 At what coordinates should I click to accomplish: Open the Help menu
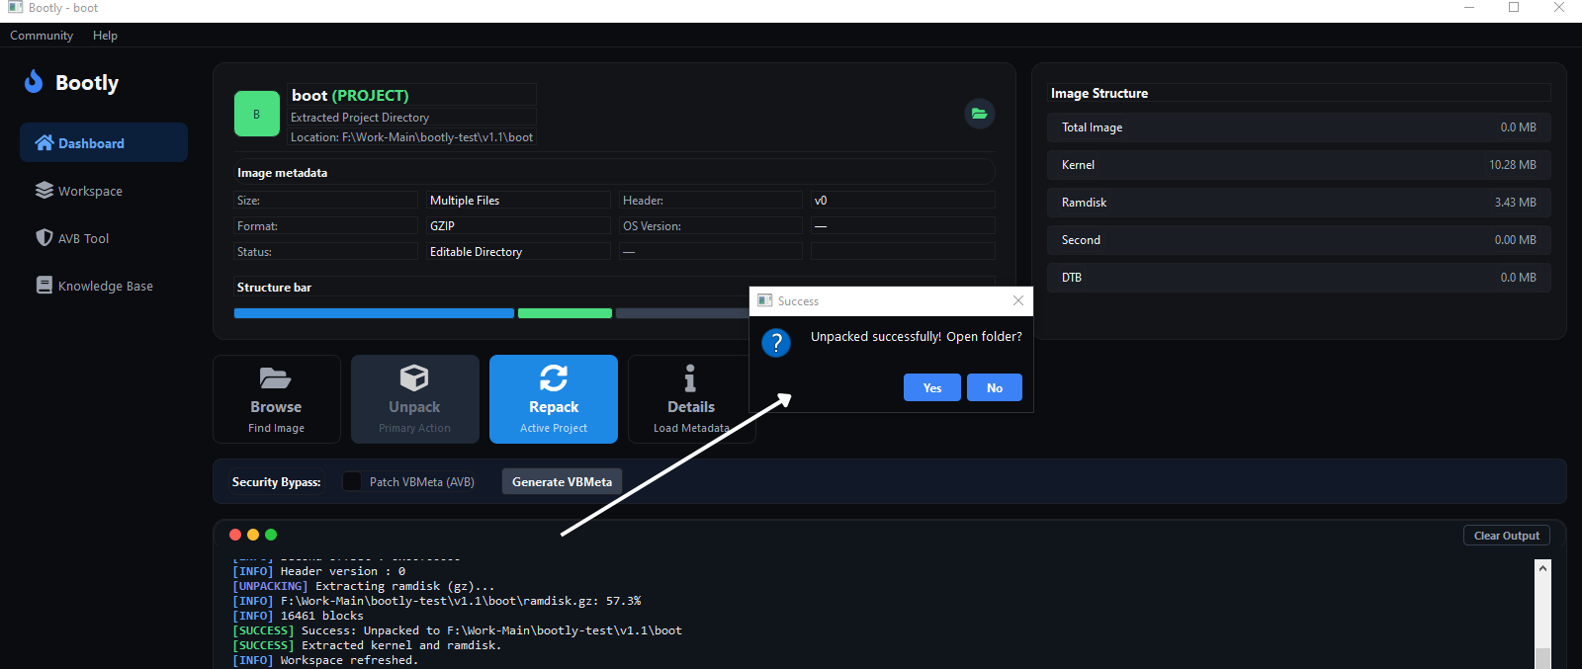point(105,35)
